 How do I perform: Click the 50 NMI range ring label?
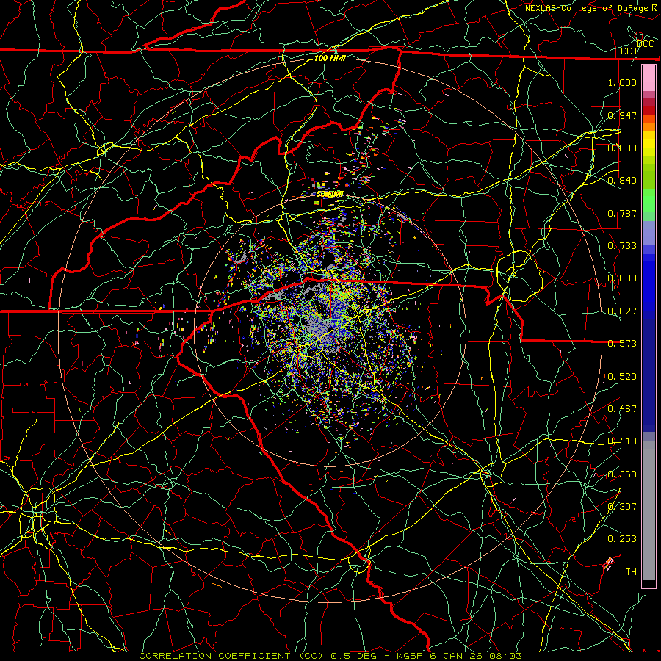click(330, 195)
